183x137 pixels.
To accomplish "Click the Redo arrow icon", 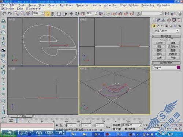I will tap(10, 14).
